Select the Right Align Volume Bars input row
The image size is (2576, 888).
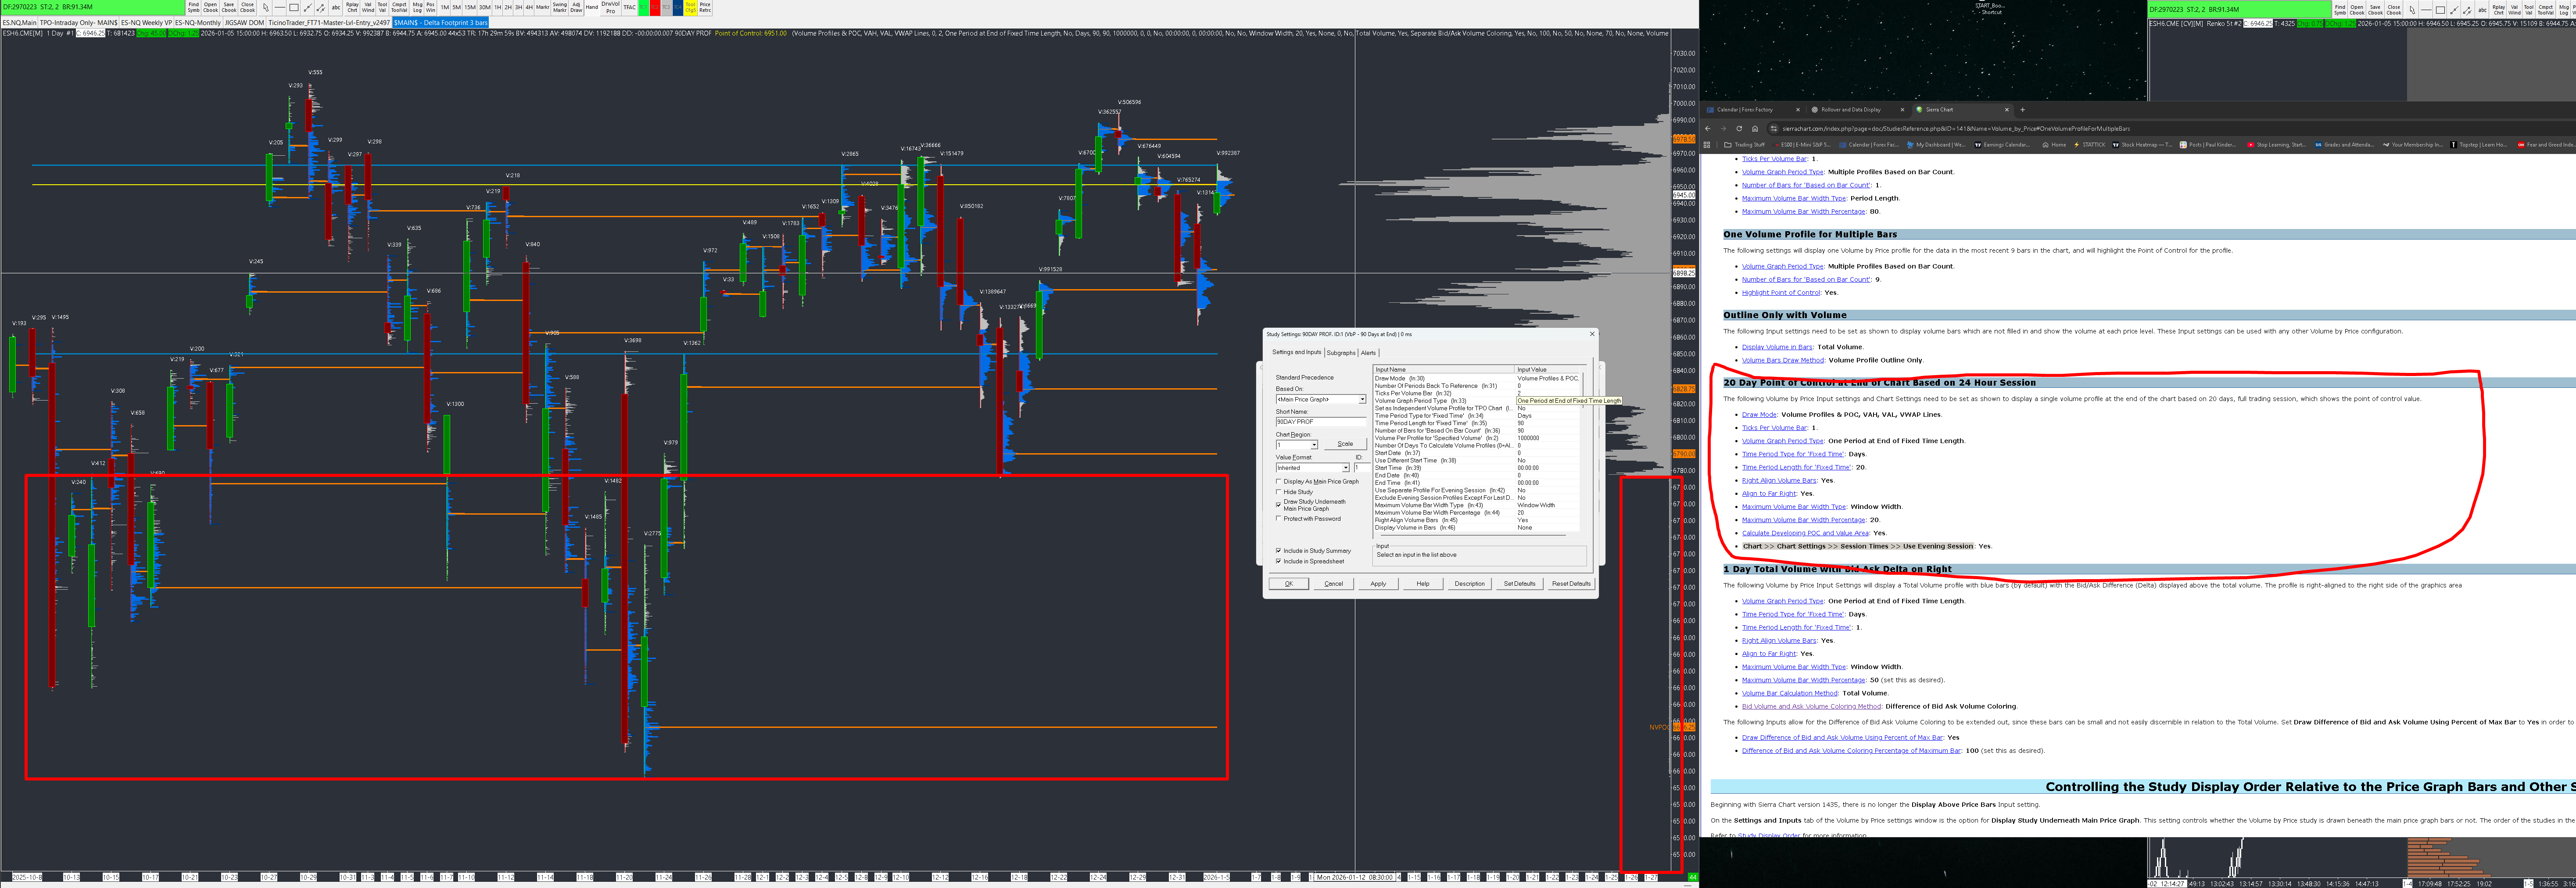[1477, 520]
